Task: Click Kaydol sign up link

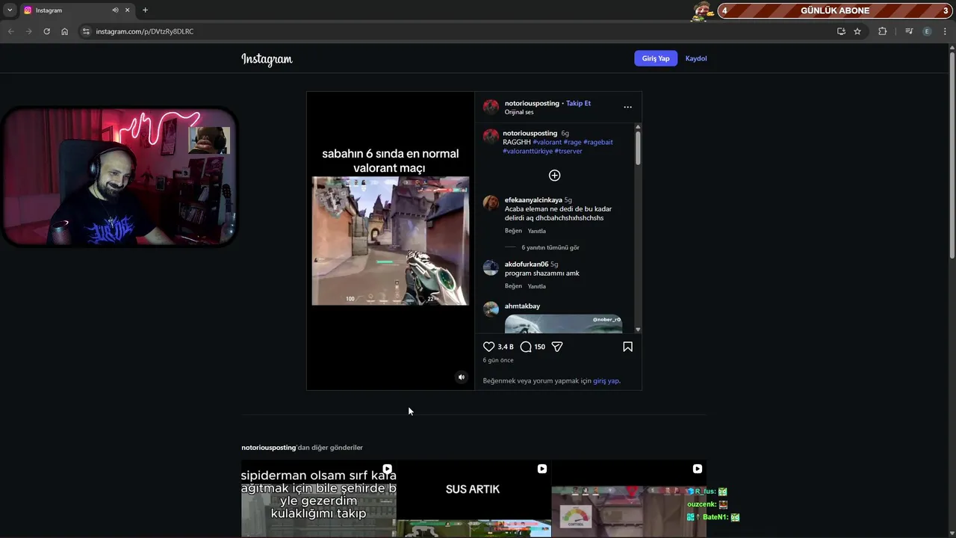Action: [x=696, y=58]
